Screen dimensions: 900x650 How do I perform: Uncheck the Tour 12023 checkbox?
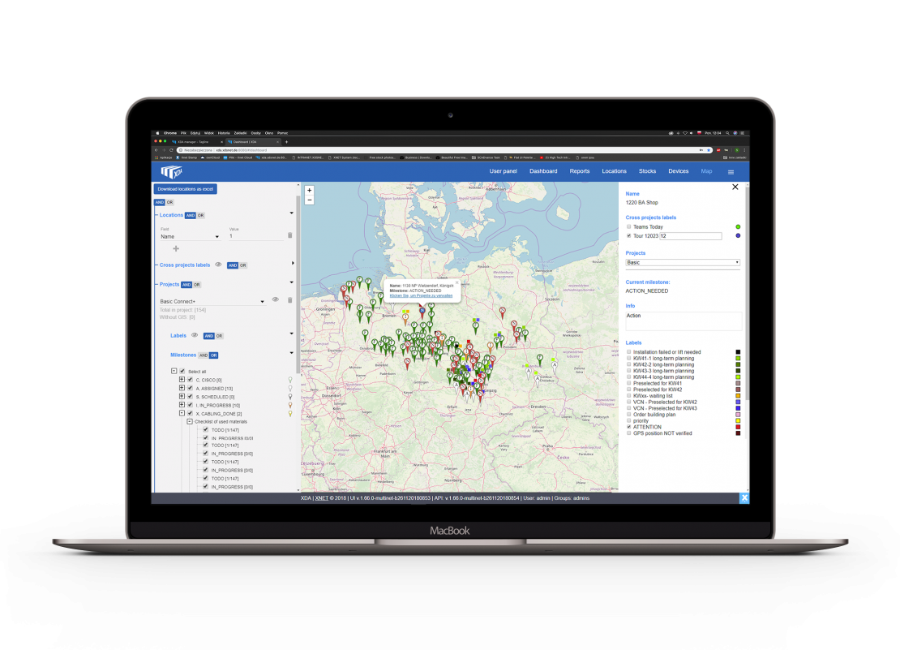coord(629,236)
